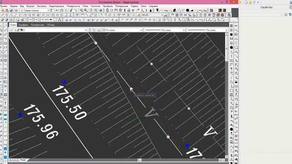Click the По слою color box swatch
This screenshot has width=292, height=164.
(104, 30)
